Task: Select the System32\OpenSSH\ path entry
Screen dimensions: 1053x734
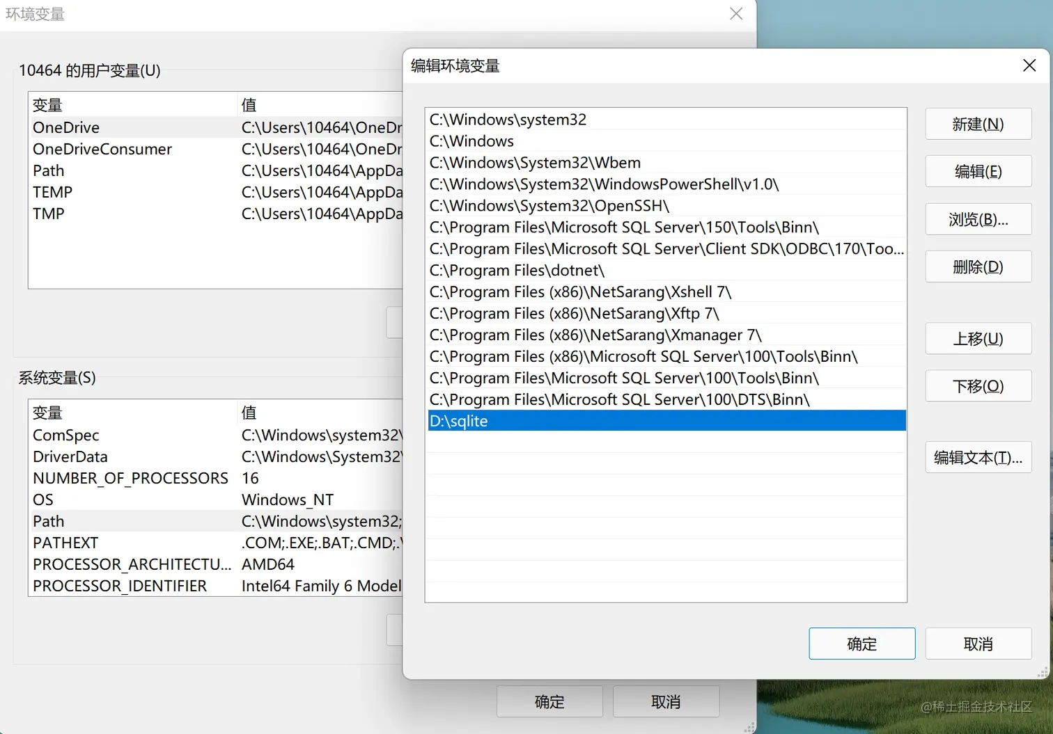Action: coord(666,206)
